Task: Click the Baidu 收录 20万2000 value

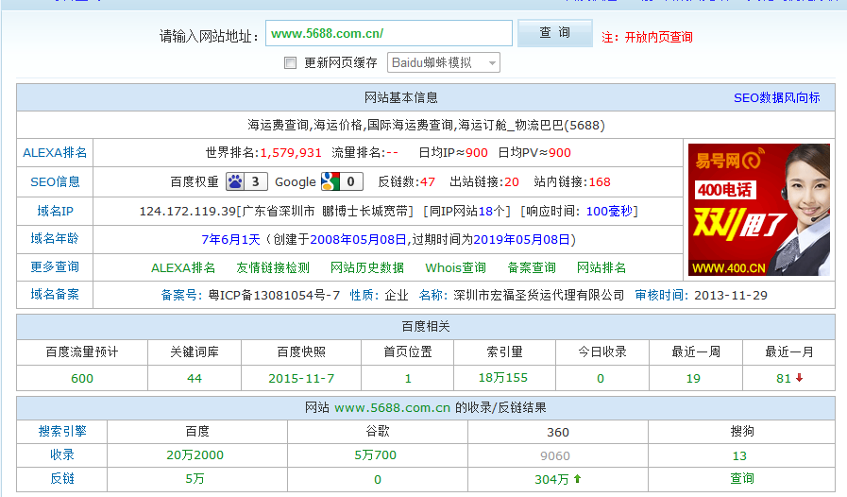Action: pos(195,455)
